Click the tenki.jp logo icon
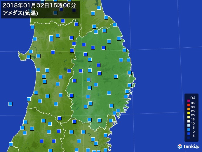 click(180, 146)
